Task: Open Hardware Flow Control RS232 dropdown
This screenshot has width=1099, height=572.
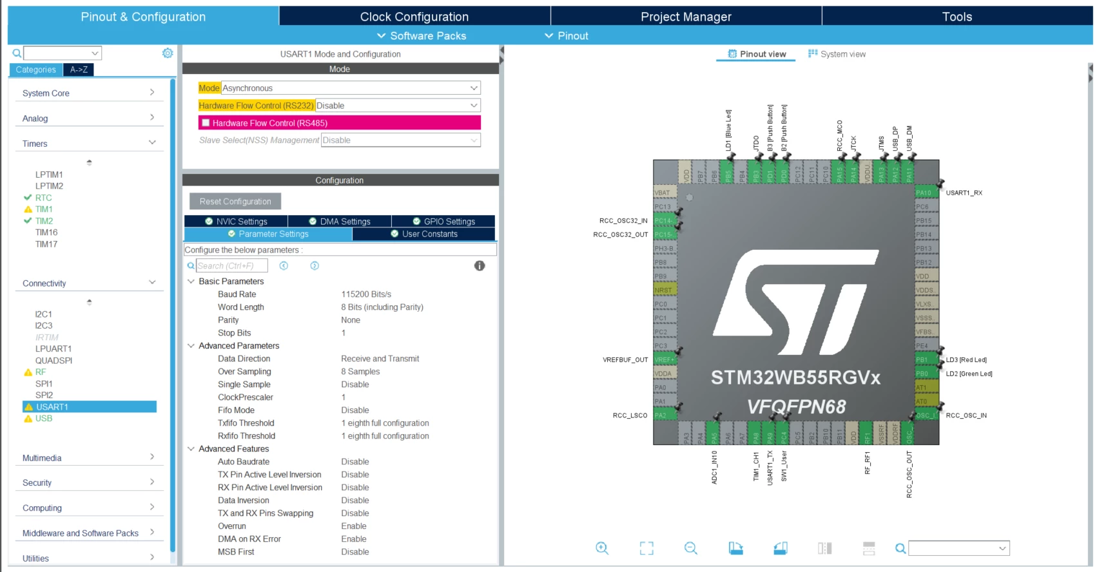Action: tap(398, 105)
